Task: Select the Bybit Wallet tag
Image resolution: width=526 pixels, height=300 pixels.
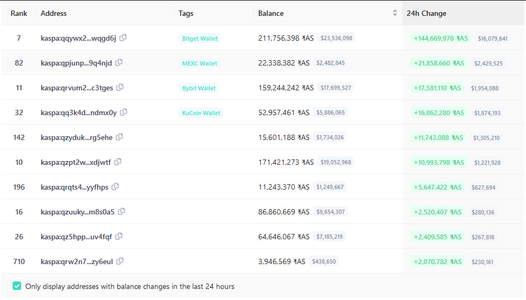Action: (199, 88)
